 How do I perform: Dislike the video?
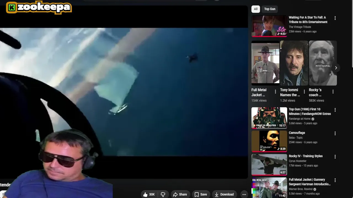click(163, 194)
